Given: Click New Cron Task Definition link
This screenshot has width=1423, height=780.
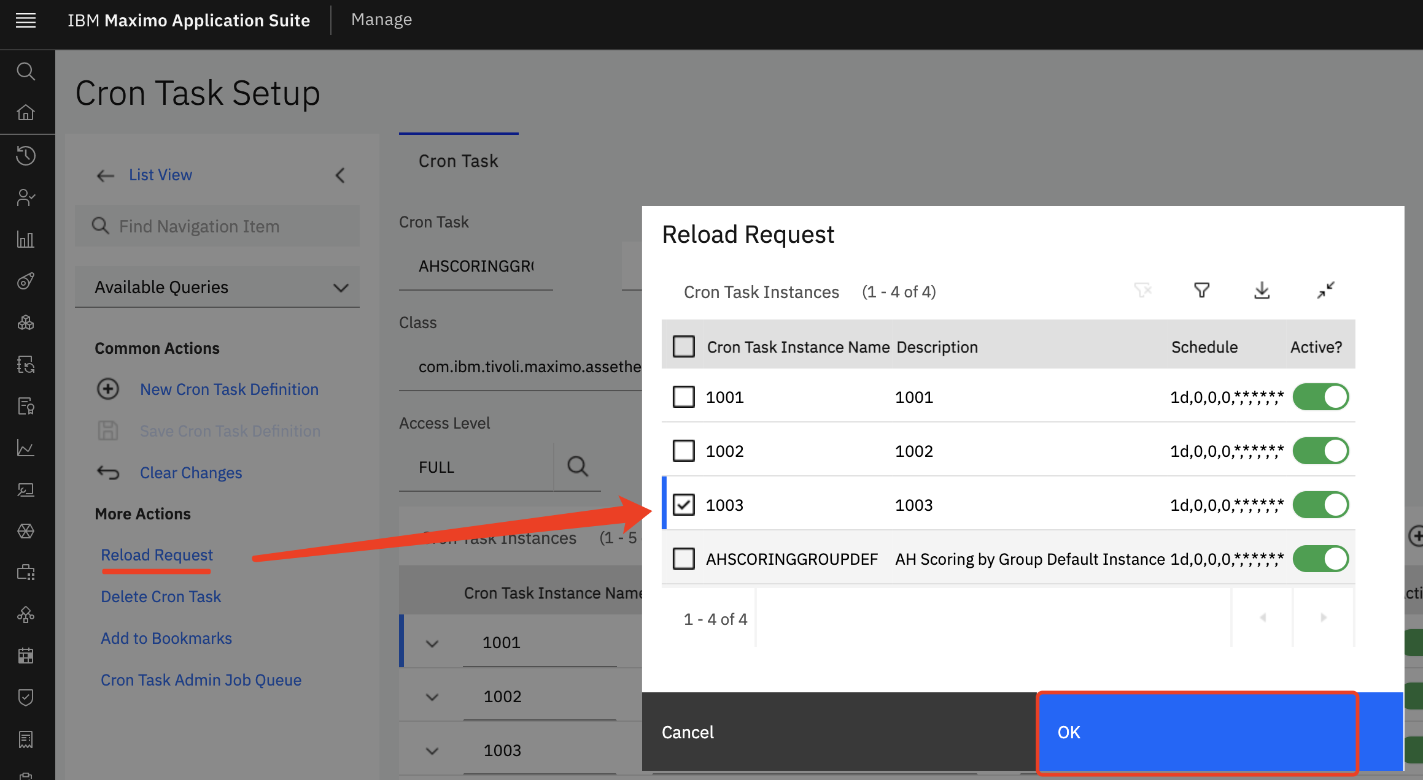Looking at the screenshot, I should [229, 389].
